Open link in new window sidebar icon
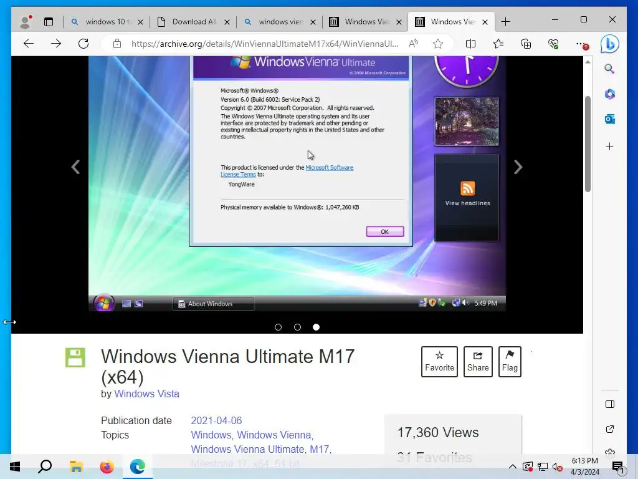The height and width of the screenshot is (479, 638). 609,429
